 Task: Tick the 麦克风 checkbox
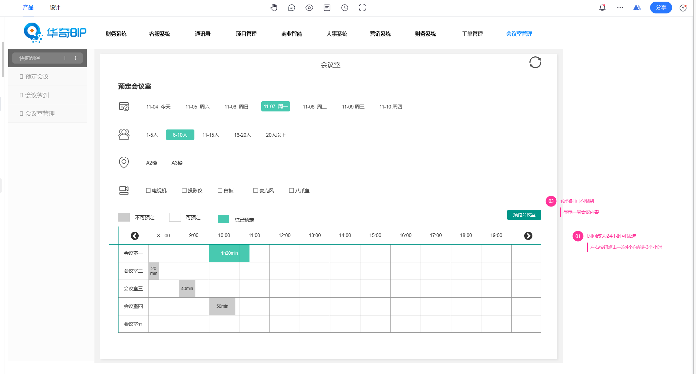[256, 190]
